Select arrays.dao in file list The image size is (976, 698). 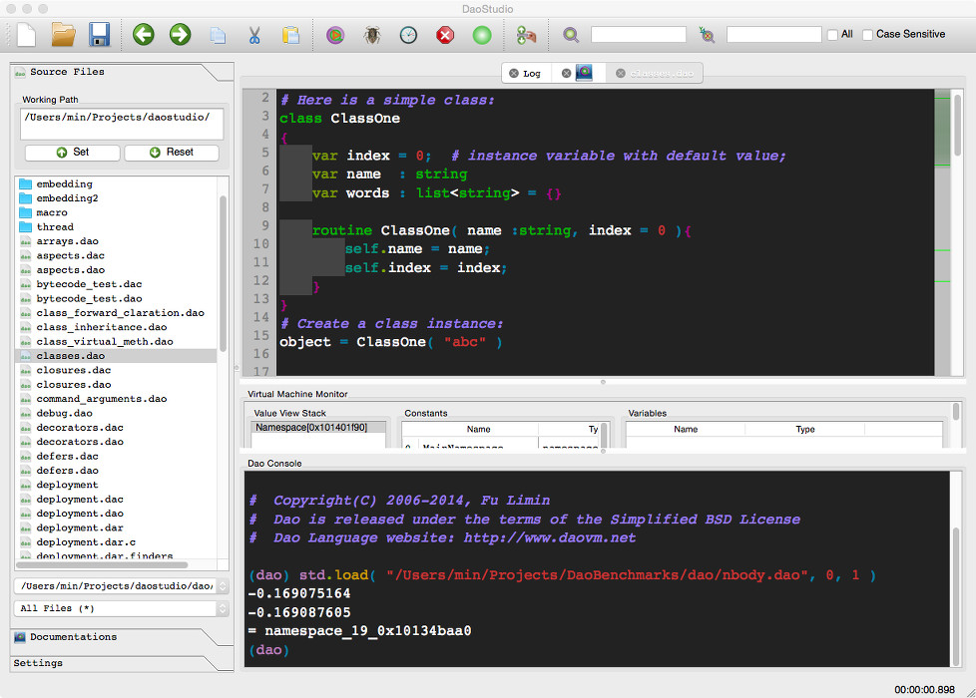(67, 241)
